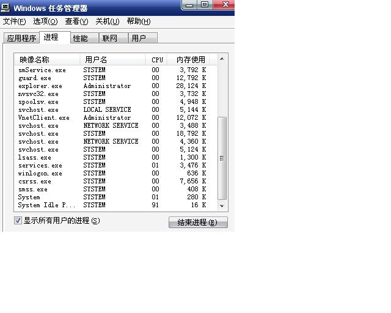This screenshot has height=313, width=391.
Task: Sort by 用户名 column header
Action: (112, 60)
